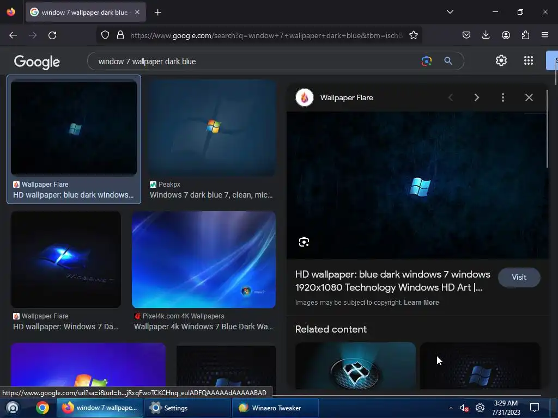The height and width of the screenshot is (418, 558).
Task: Open preview panel three-dot menu
Action: 503,97
